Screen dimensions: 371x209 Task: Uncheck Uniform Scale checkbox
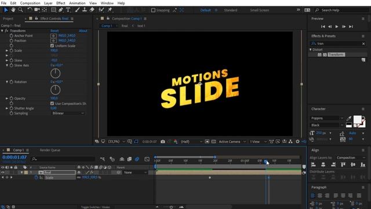pos(52,45)
